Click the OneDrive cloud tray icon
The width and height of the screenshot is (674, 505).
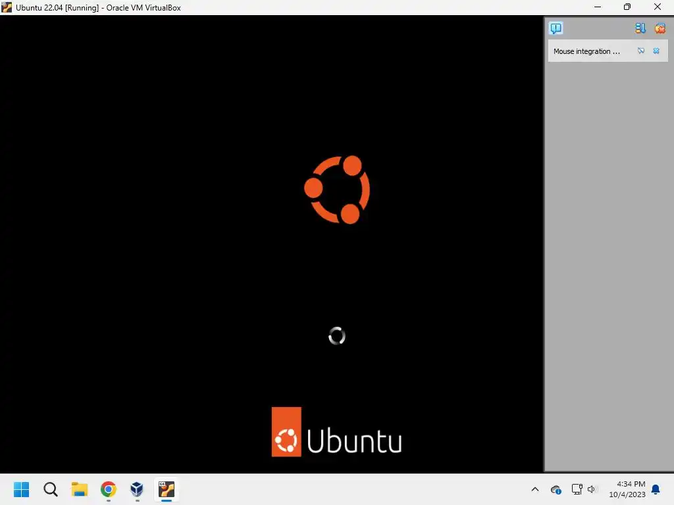point(556,489)
